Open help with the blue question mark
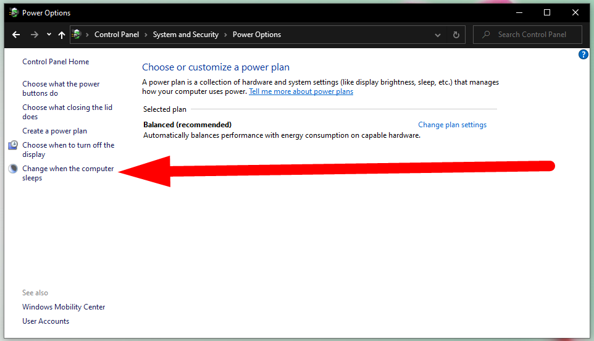594x341 pixels. point(584,54)
